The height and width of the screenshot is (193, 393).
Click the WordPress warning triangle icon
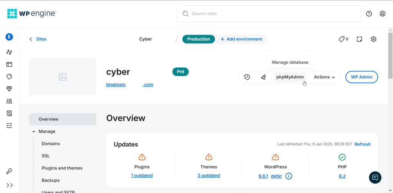point(276,157)
